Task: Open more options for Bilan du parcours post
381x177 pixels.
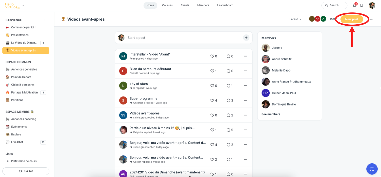Action: [x=245, y=71]
